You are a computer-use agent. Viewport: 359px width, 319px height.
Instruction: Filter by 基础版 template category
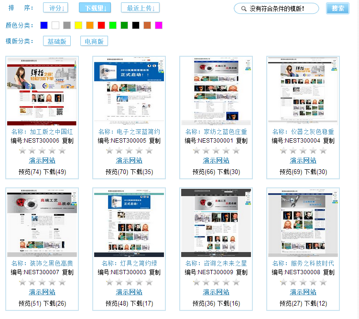coord(56,41)
